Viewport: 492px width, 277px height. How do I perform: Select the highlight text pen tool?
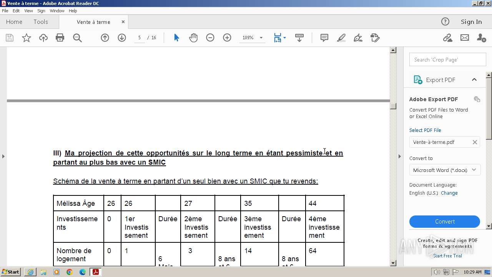[341, 38]
